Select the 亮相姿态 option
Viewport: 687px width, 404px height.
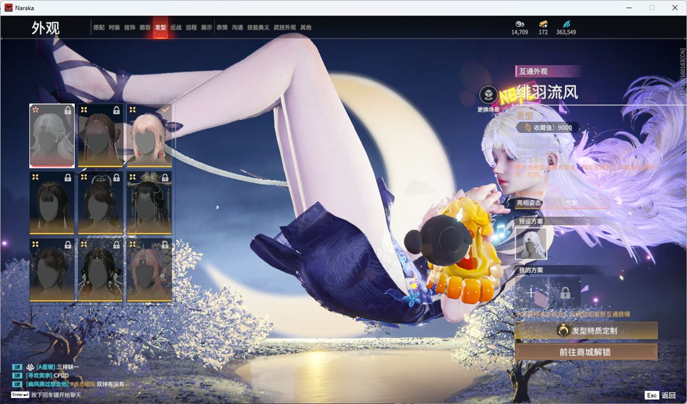(528, 203)
